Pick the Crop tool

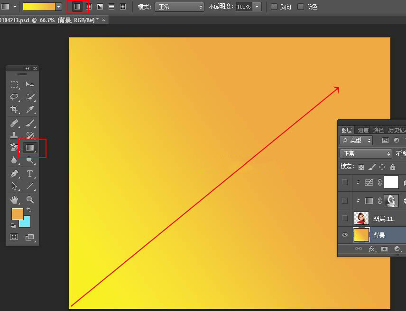pos(15,110)
